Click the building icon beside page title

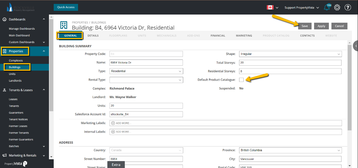click(64, 25)
